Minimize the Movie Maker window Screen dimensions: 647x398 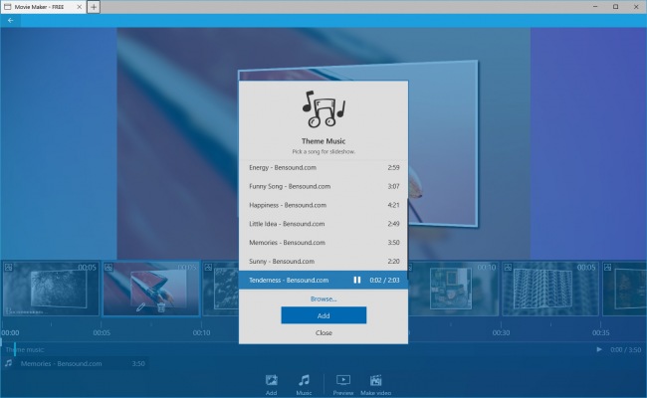point(595,7)
